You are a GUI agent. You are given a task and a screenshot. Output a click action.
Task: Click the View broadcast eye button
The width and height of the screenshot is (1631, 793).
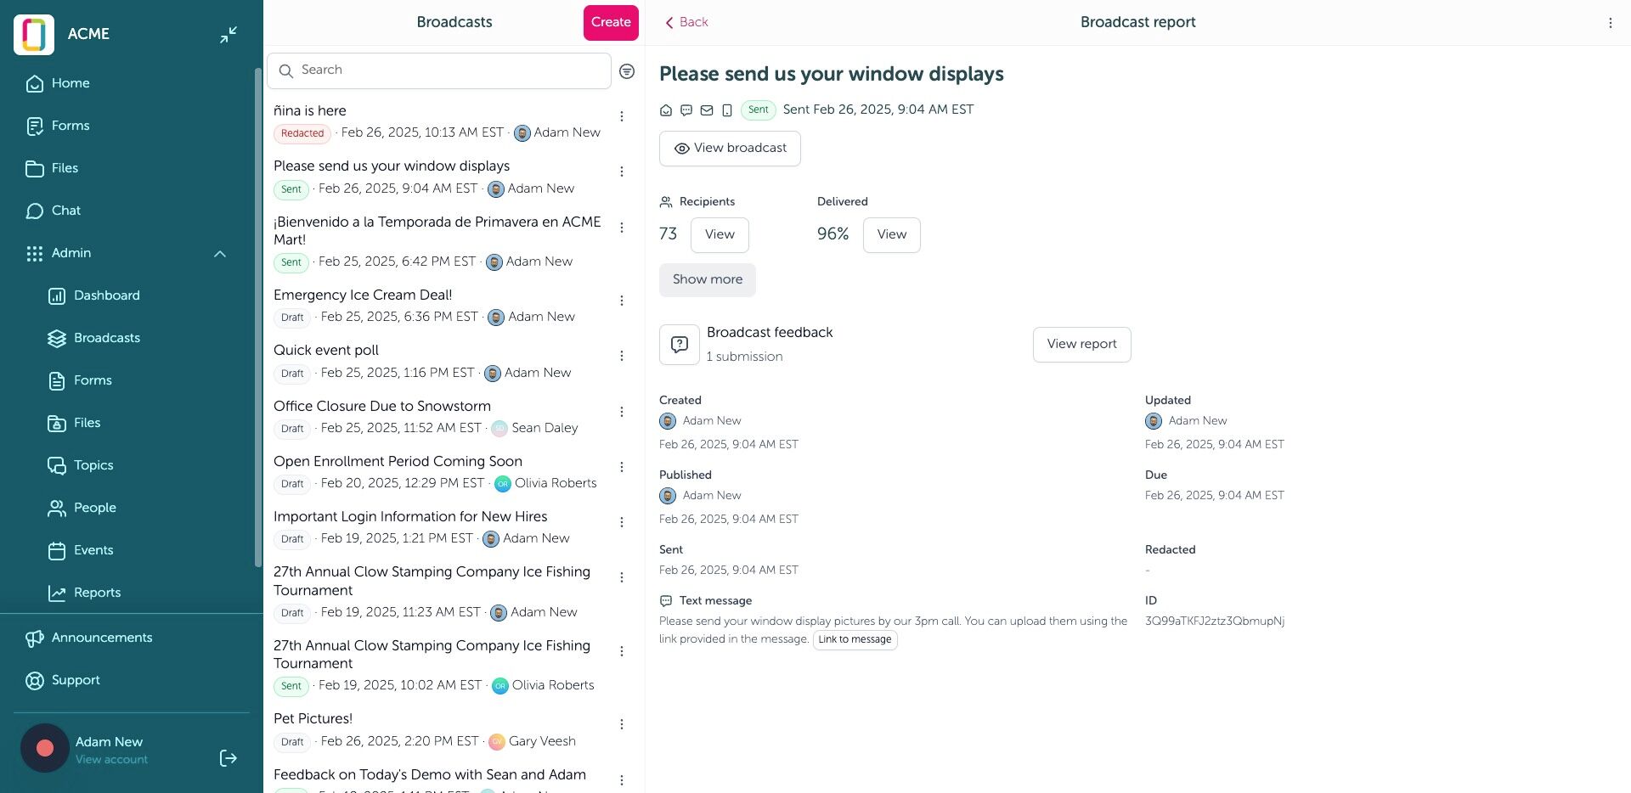[730, 149]
